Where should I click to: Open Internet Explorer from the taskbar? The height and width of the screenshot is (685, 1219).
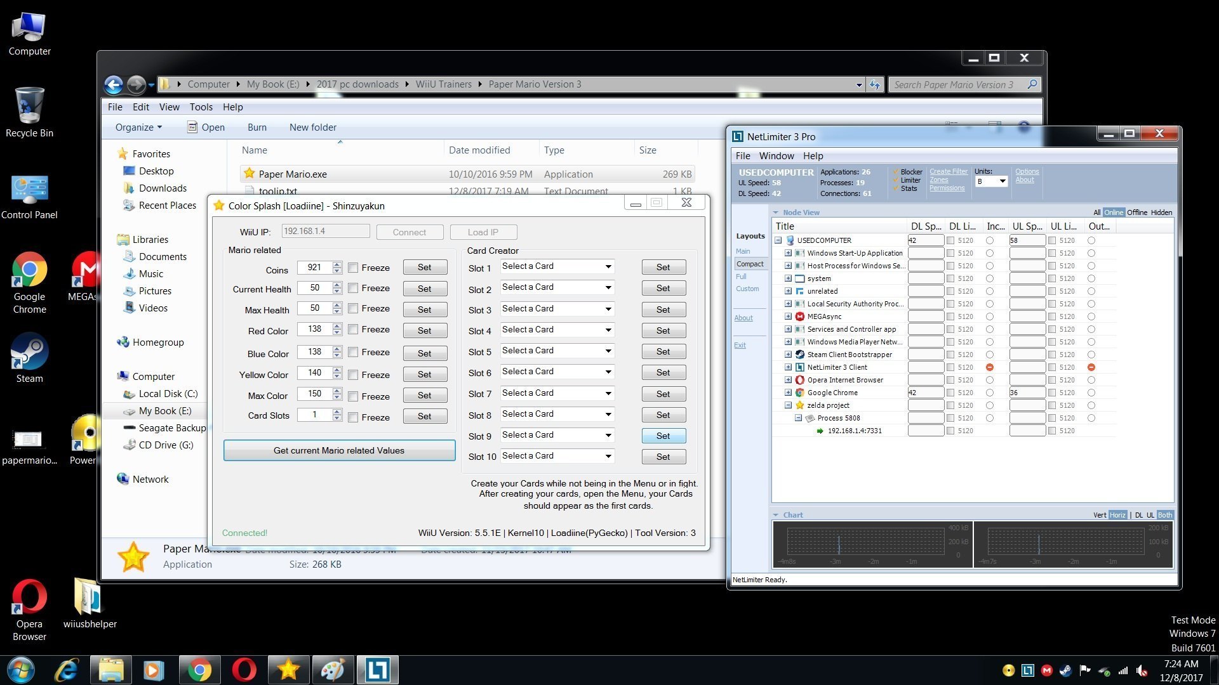(67, 670)
